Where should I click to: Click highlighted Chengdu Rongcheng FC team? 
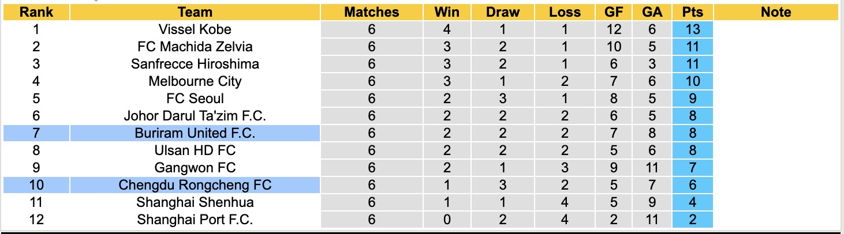pos(195,185)
